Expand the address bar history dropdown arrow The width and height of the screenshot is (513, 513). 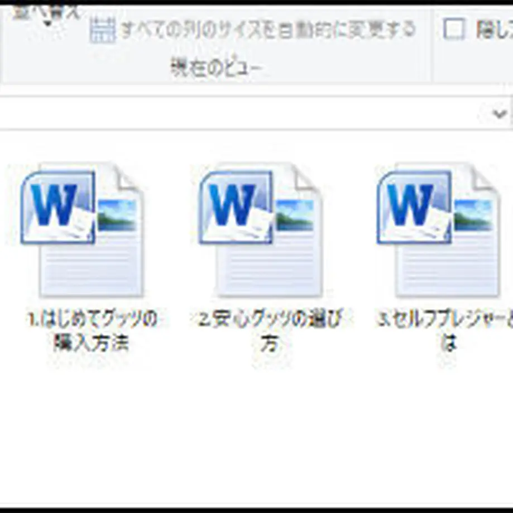point(499,114)
